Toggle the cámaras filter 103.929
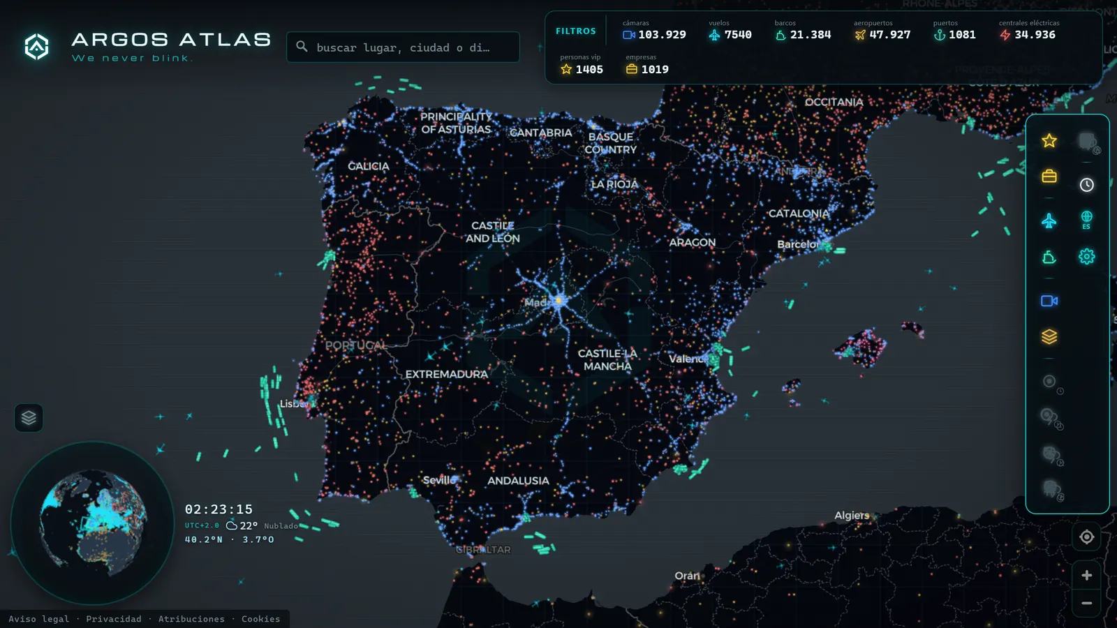Screen dimensions: 1117x628 (x=654, y=30)
